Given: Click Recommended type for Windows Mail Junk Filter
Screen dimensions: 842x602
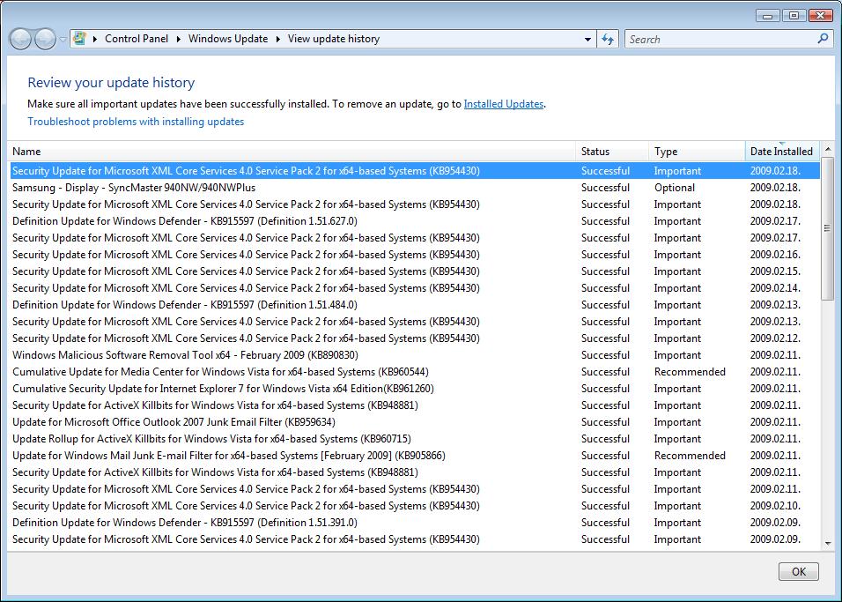Looking at the screenshot, I should pos(690,456).
